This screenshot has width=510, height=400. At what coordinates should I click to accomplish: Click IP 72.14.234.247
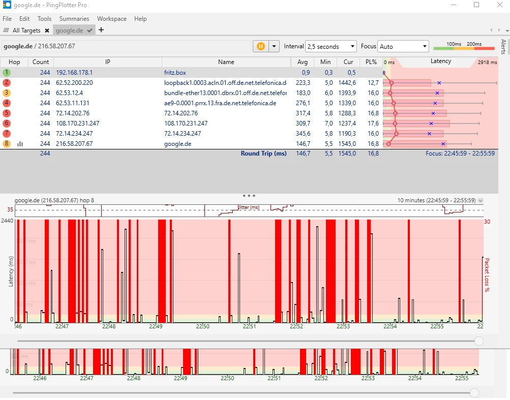coord(74,133)
